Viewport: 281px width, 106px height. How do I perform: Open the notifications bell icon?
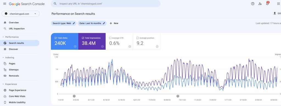click(267, 4)
